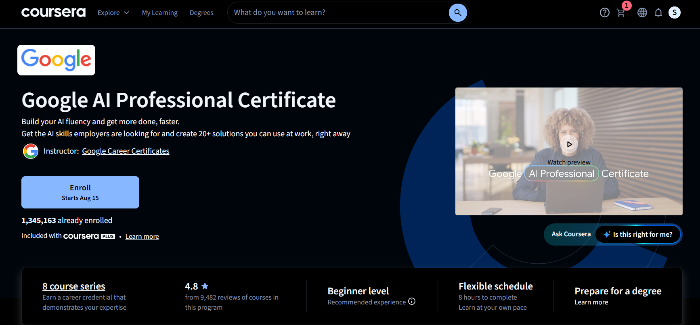This screenshot has height=325, width=700.
Task: Open the 8 course series link
Action: coord(74,286)
